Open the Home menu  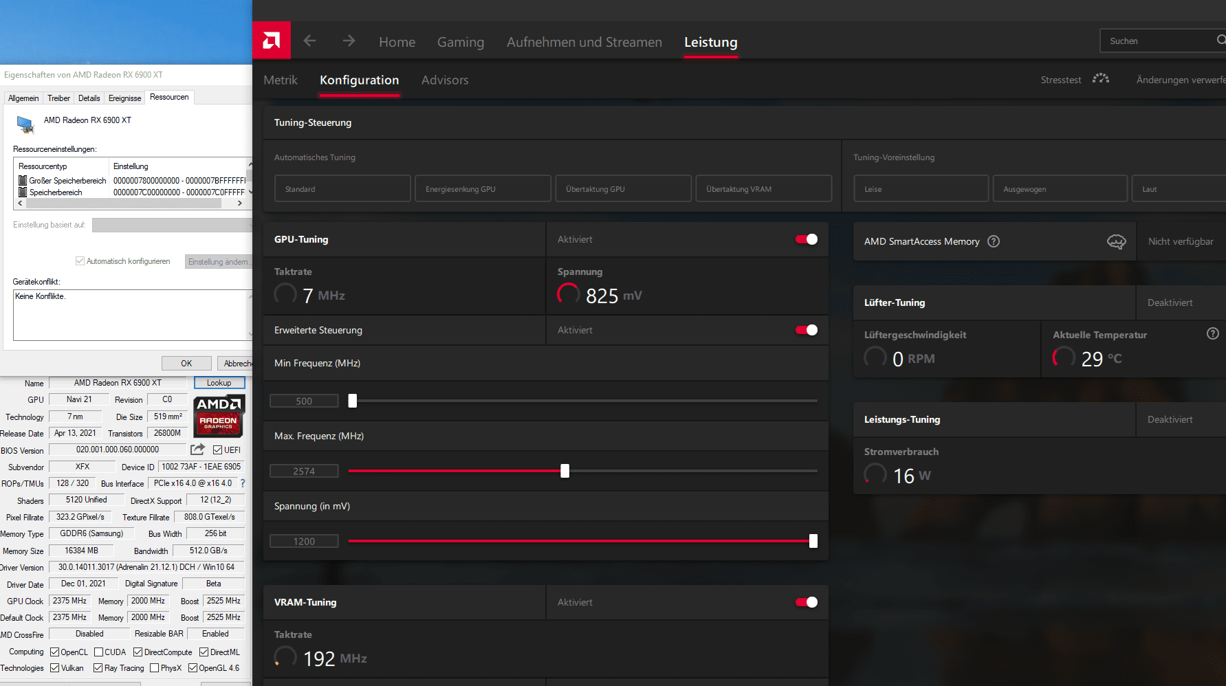pos(397,42)
